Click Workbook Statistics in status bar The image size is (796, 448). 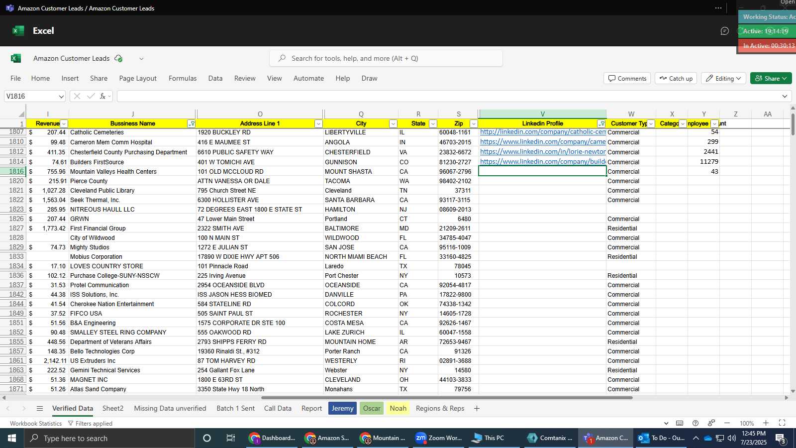pyautogui.click(x=36, y=424)
